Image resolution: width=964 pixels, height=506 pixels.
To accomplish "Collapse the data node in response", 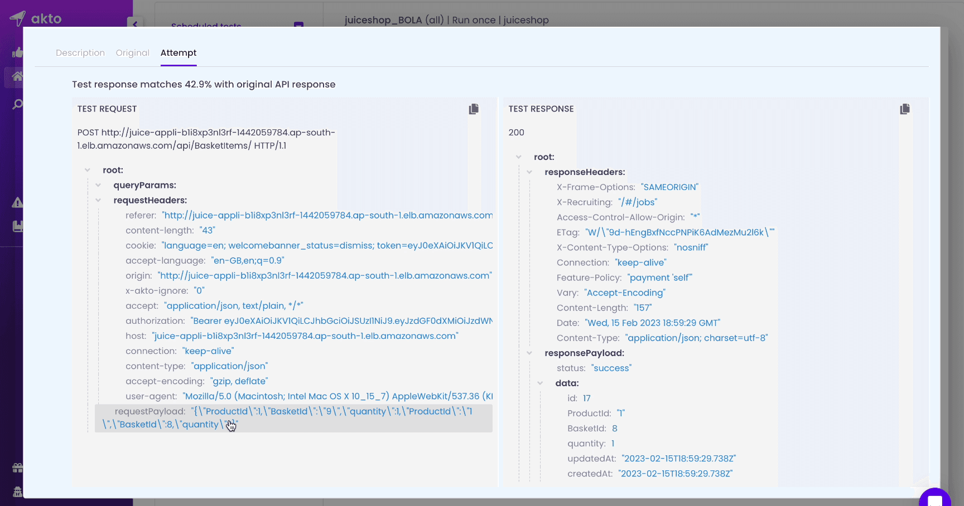I will [x=540, y=383].
